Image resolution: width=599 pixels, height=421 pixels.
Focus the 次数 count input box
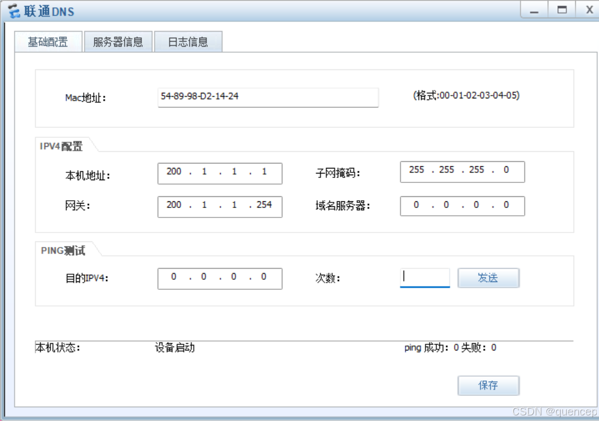[x=425, y=278]
